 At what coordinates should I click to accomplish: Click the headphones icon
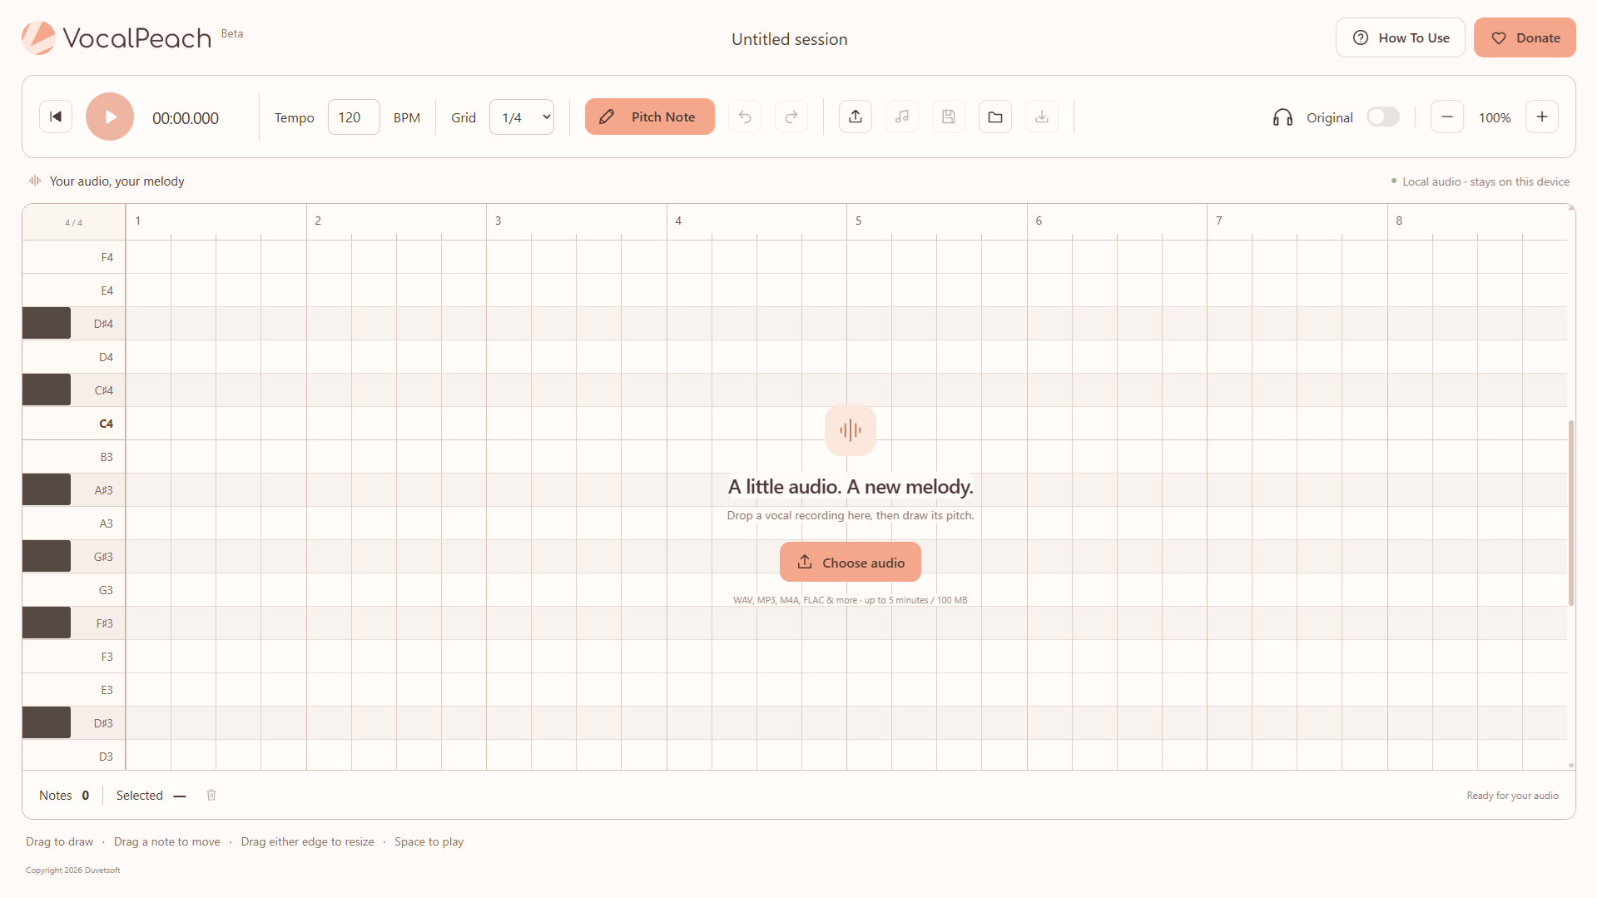1282,117
